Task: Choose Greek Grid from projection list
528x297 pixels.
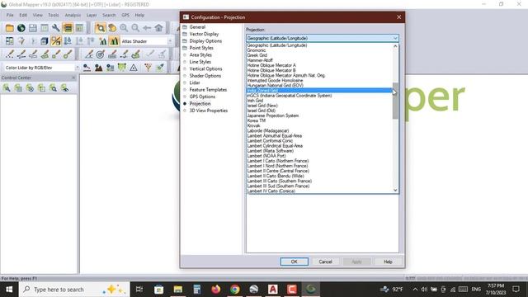Action: pyautogui.click(x=257, y=55)
